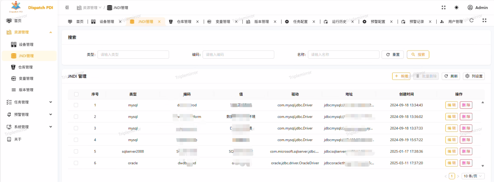Switch to the 任务配置 tab
Image resolution: width=494 pixels, height=182 pixels.
[300, 22]
